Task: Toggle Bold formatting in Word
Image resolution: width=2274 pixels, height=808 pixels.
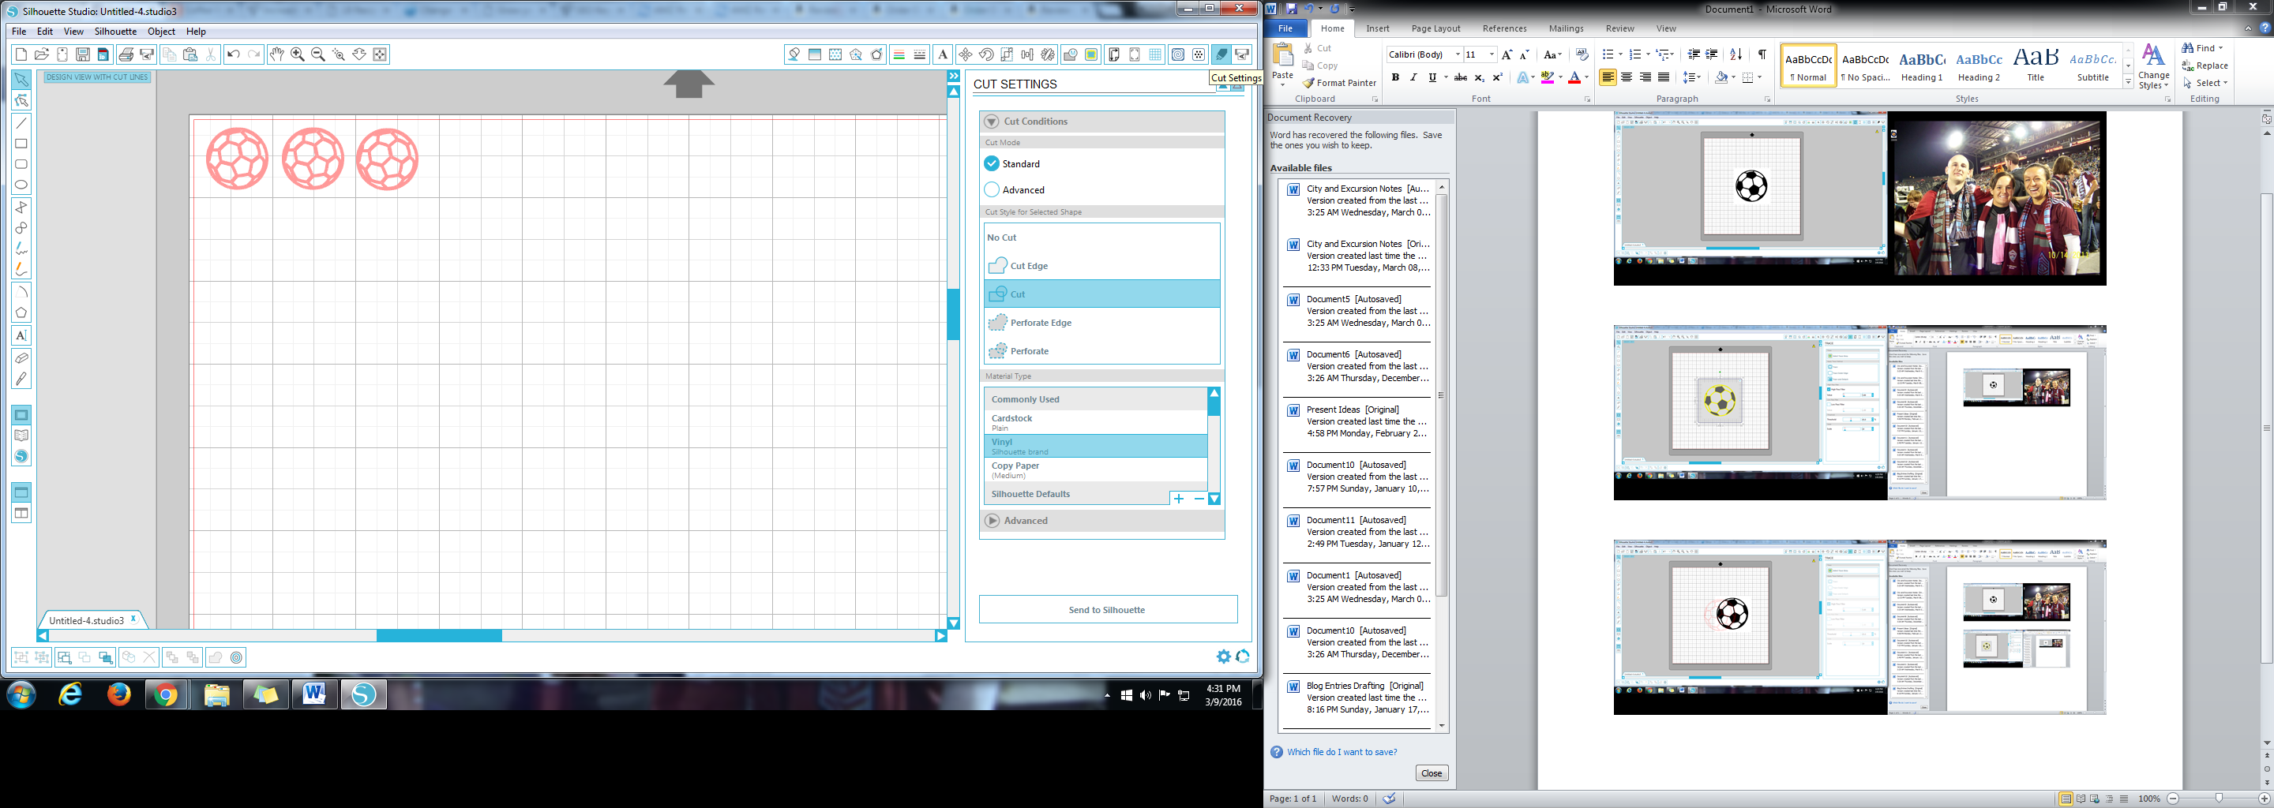Action: 1394,77
